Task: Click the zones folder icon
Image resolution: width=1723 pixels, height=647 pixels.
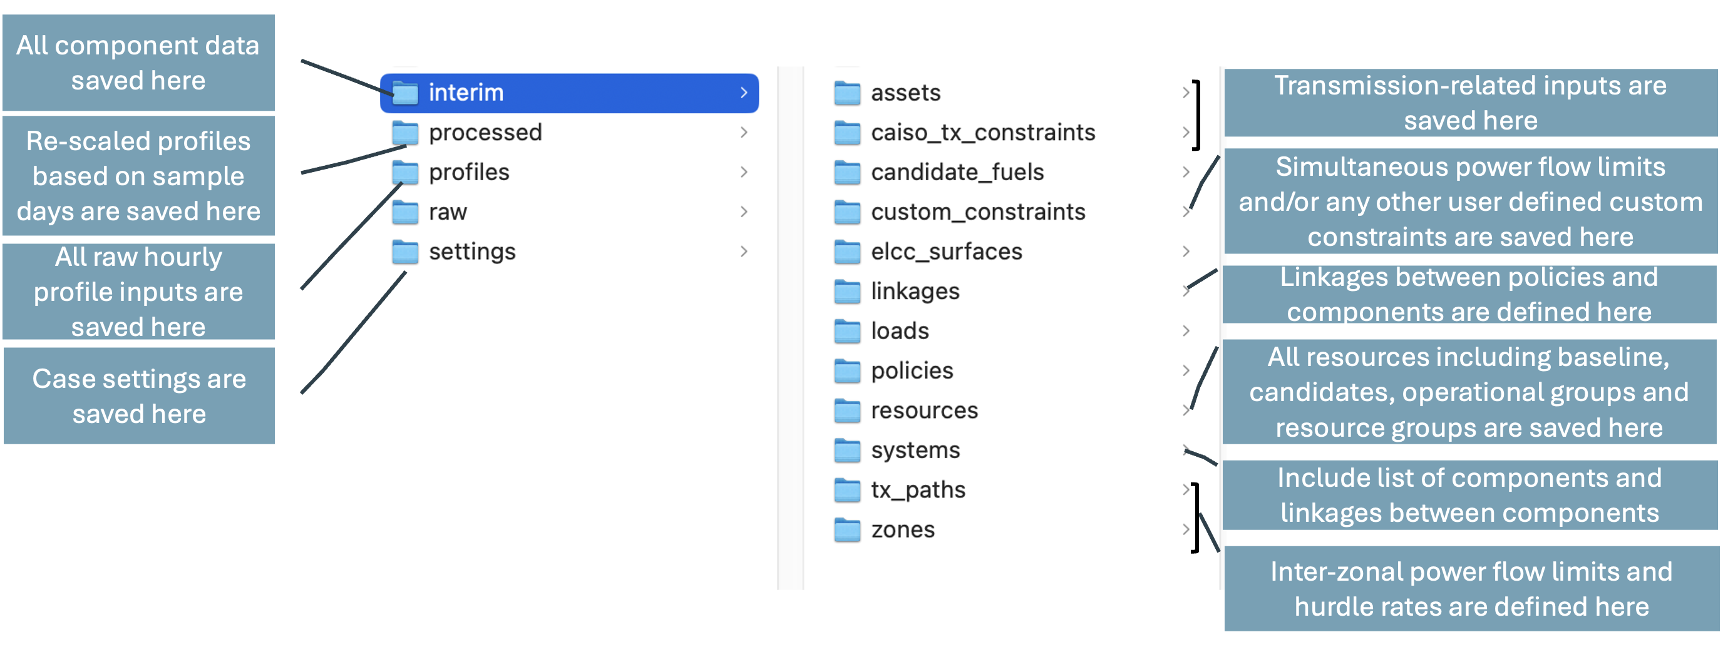Action: click(x=848, y=529)
